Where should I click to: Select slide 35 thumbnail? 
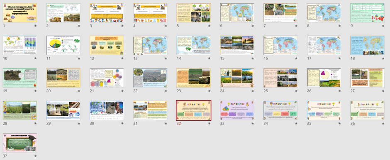coord(324,110)
